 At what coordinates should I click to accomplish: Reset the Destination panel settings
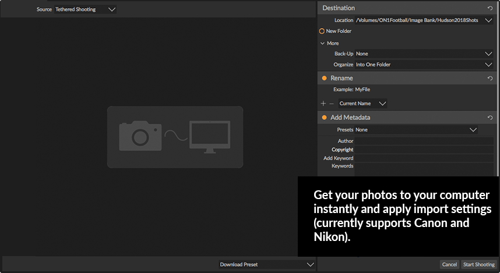pos(490,8)
